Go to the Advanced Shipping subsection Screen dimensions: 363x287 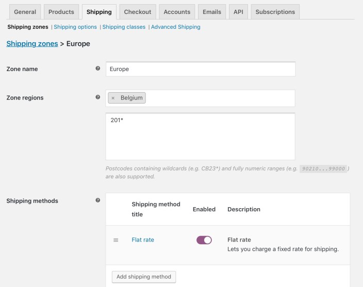pos(176,27)
